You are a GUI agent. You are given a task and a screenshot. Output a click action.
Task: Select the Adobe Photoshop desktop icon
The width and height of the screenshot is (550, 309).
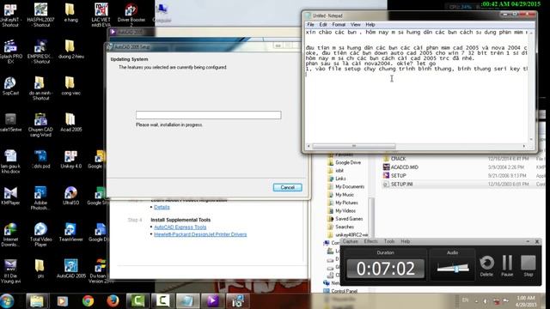(40, 198)
